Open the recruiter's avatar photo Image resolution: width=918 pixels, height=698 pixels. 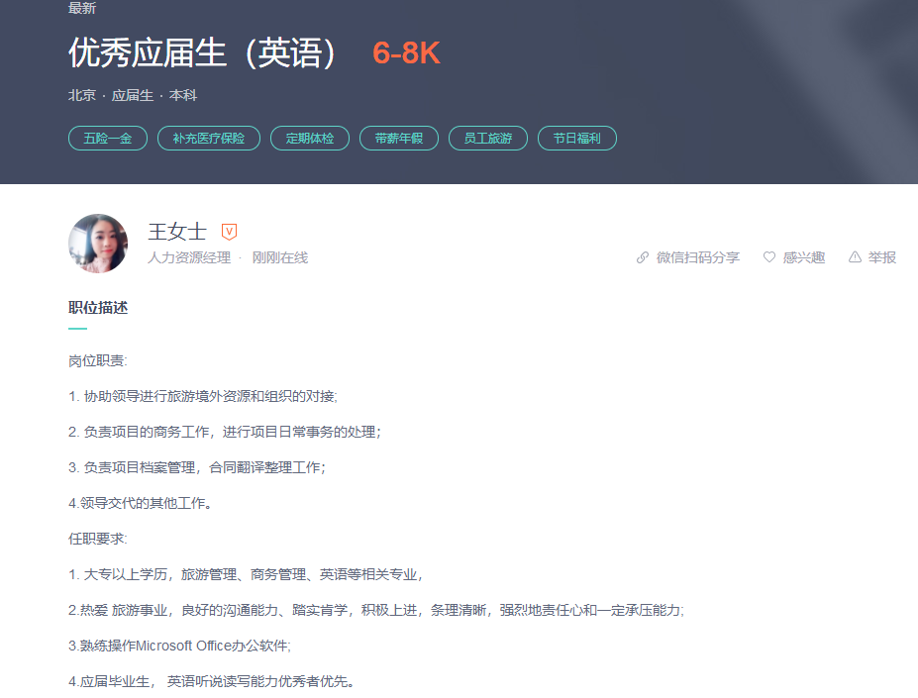98,244
